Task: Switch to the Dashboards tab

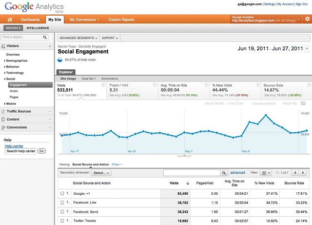Action: click(x=30, y=20)
